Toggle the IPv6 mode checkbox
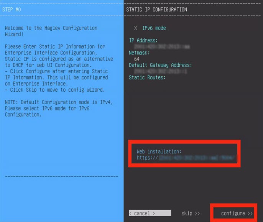The image size is (263, 222). click(x=135, y=28)
